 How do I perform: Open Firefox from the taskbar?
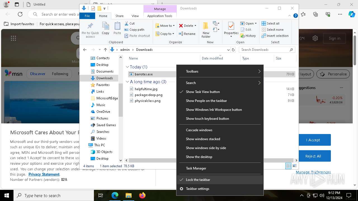pos(142,195)
